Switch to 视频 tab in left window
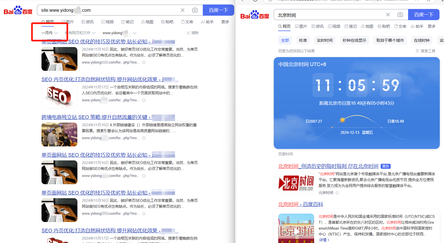This screenshot has width=444, height=243. 107,22
